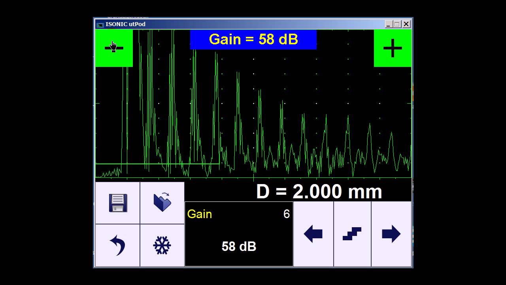Screen dimensions: 506x285
Task: Select previous parameter with the left arrow
Action: click(313, 234)
